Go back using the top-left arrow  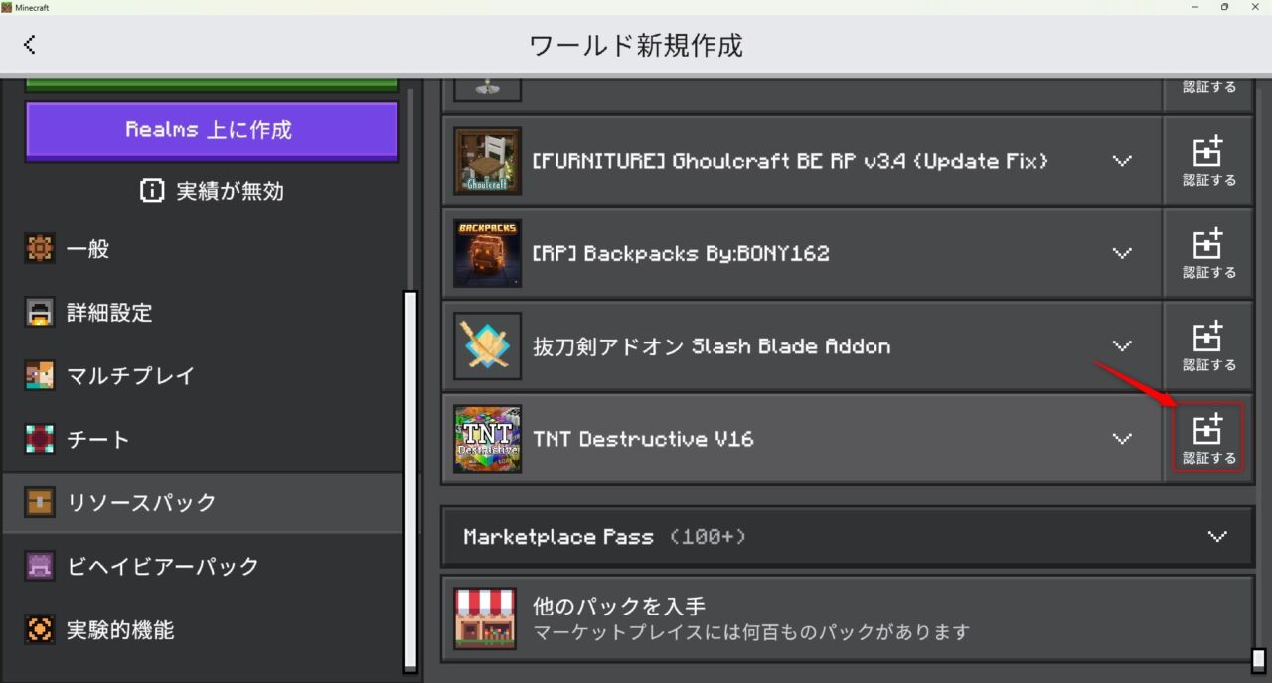click(x=29, y=44)
